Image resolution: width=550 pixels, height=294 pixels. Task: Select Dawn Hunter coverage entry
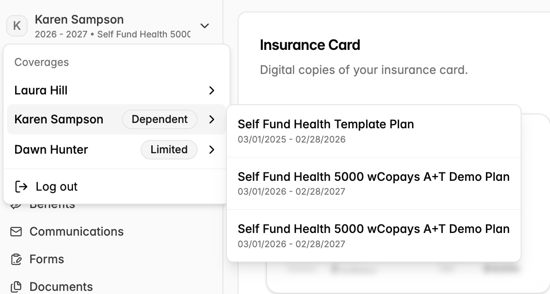pyautogui.click(x=117, y=150)
